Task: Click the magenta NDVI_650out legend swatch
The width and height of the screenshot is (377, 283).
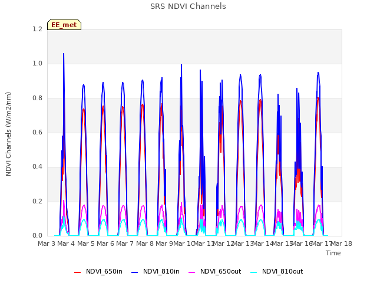Action: click(191, 272)
